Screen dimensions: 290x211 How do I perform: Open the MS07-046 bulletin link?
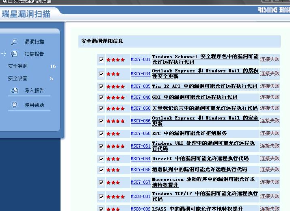pyautogui.click(x=141, y=97)
